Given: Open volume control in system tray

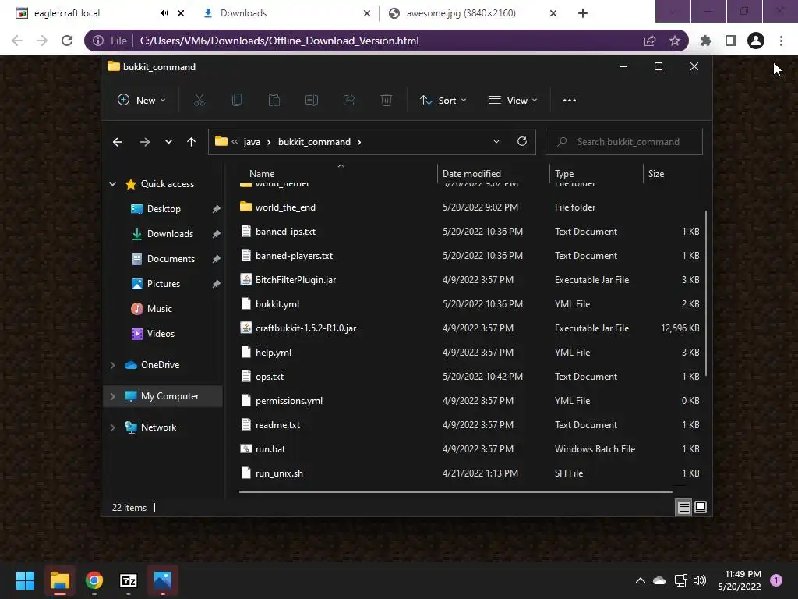Looking at the screenshot, I should coord(700,580).
